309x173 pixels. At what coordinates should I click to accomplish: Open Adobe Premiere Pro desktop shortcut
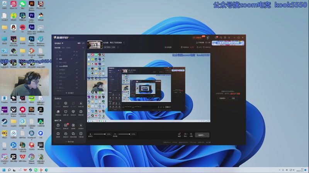[32, 16]
